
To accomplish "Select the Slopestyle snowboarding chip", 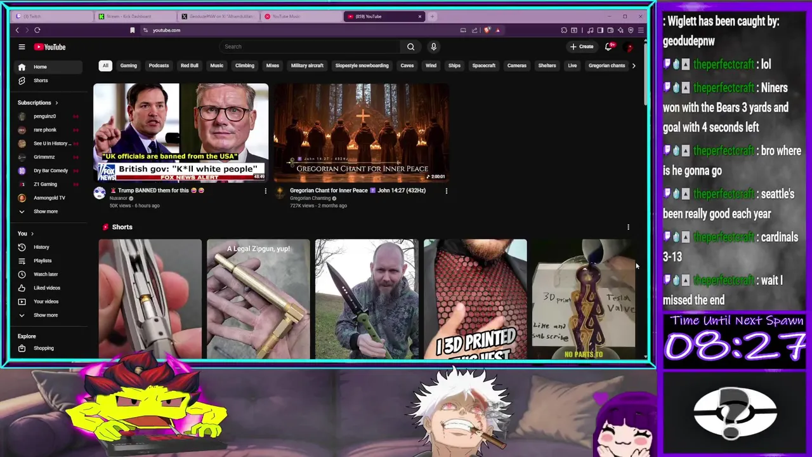I will 362,65.
